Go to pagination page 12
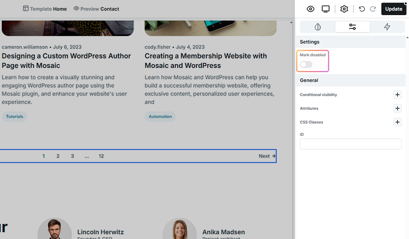The height and width of the screenshot is (239, 409). pos(101,156)
